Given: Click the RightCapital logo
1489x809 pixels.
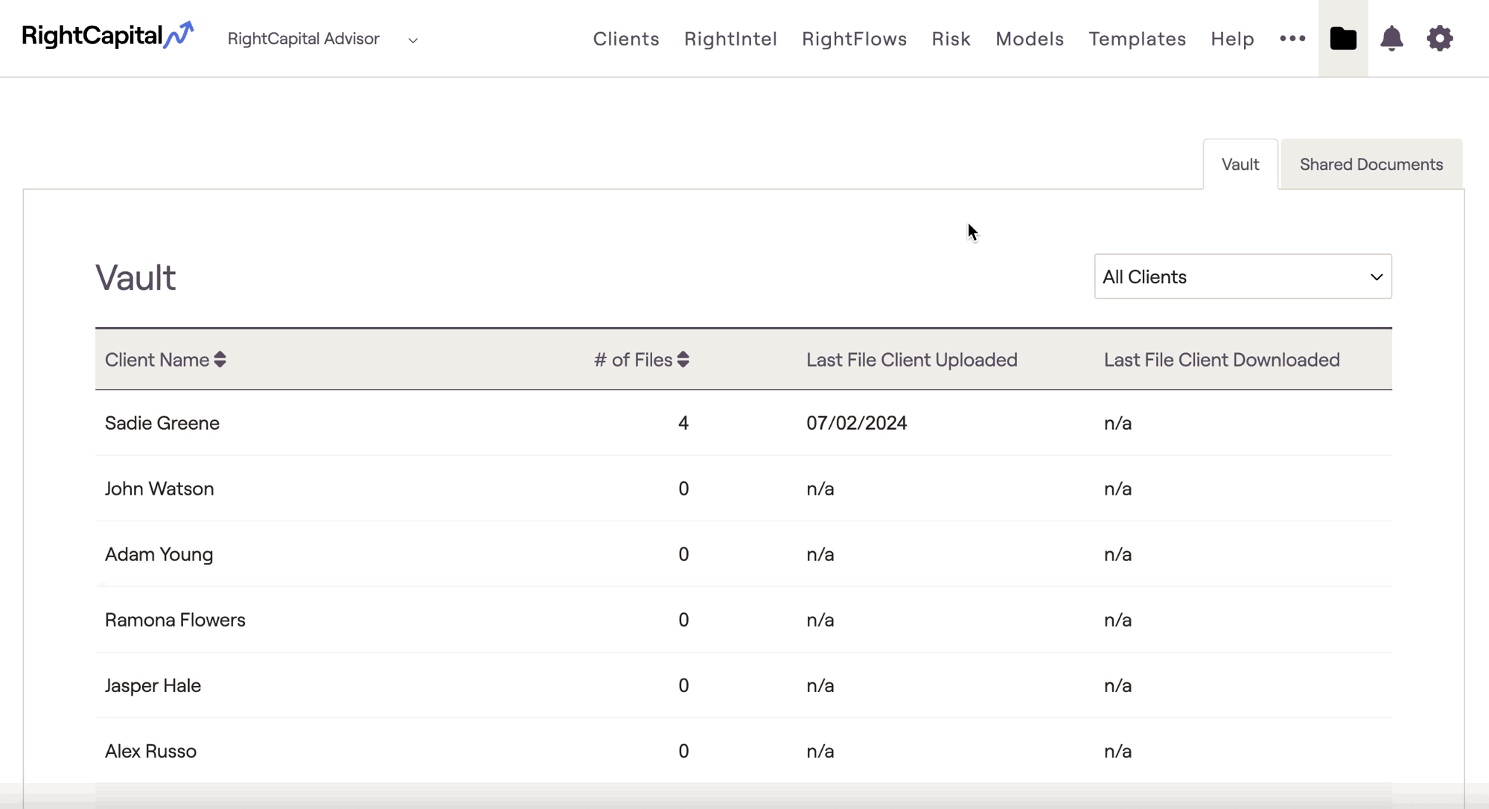Looking at the screenshot, I should pos(107,36).
